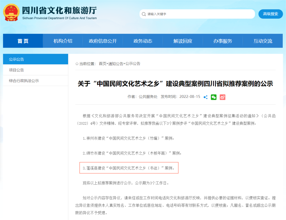The image size is (286, 220).
Task: Open the 互动交流 menu item
Action: click(263, 41)
